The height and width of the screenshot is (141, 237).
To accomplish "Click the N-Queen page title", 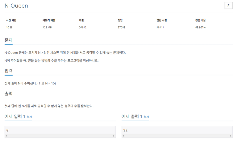I will pyautogui.click(x=16, y=6).
